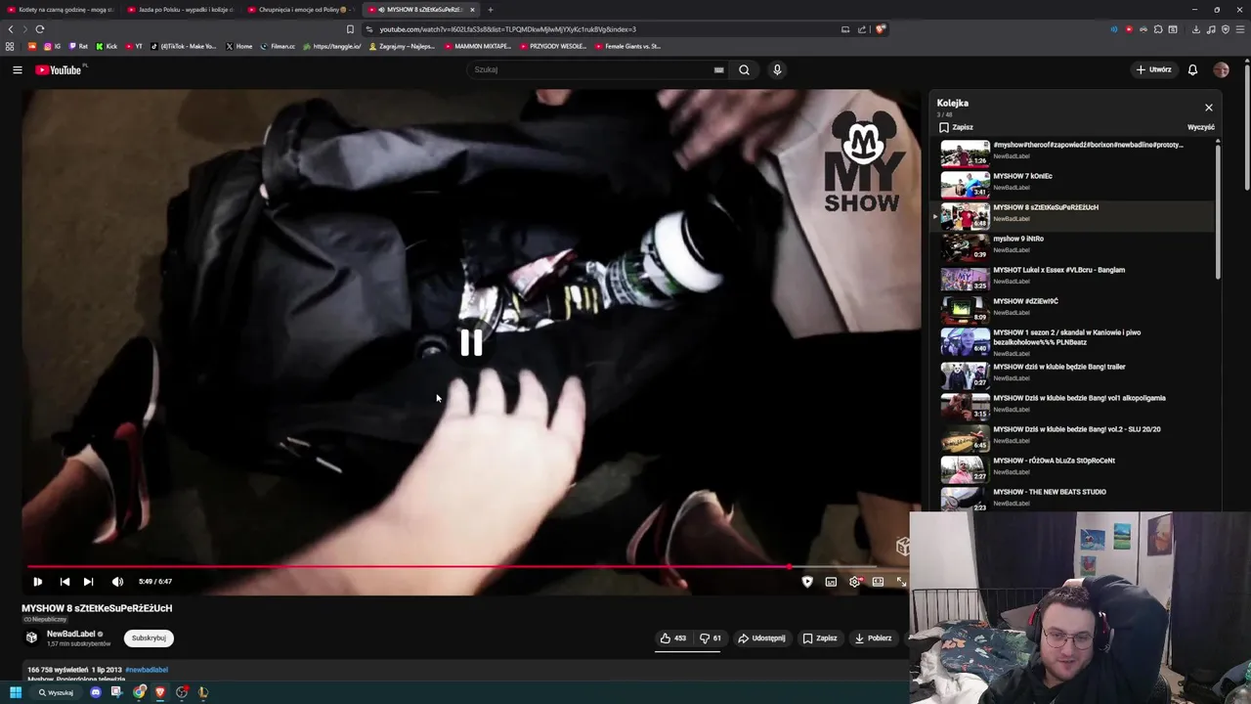Open the Kick bookmark

point(107,46)
